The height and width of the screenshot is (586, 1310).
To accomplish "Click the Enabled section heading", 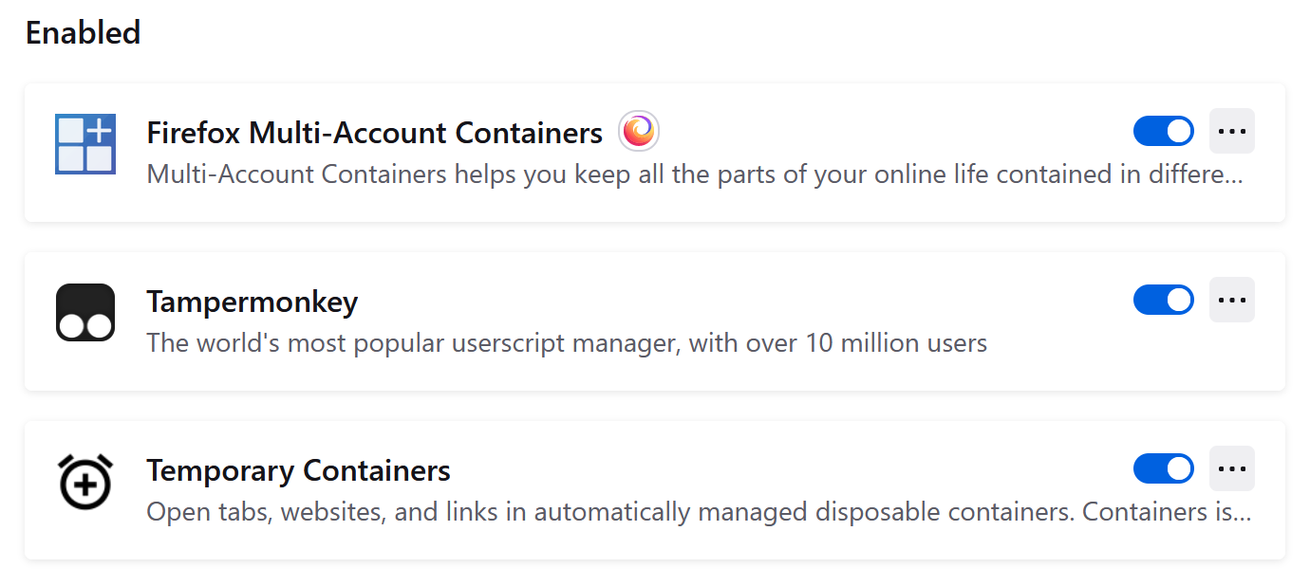I will 83,33.
